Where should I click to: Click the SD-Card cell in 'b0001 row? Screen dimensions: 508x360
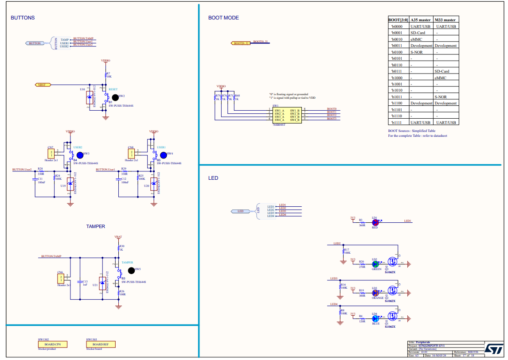coord(418,33)
